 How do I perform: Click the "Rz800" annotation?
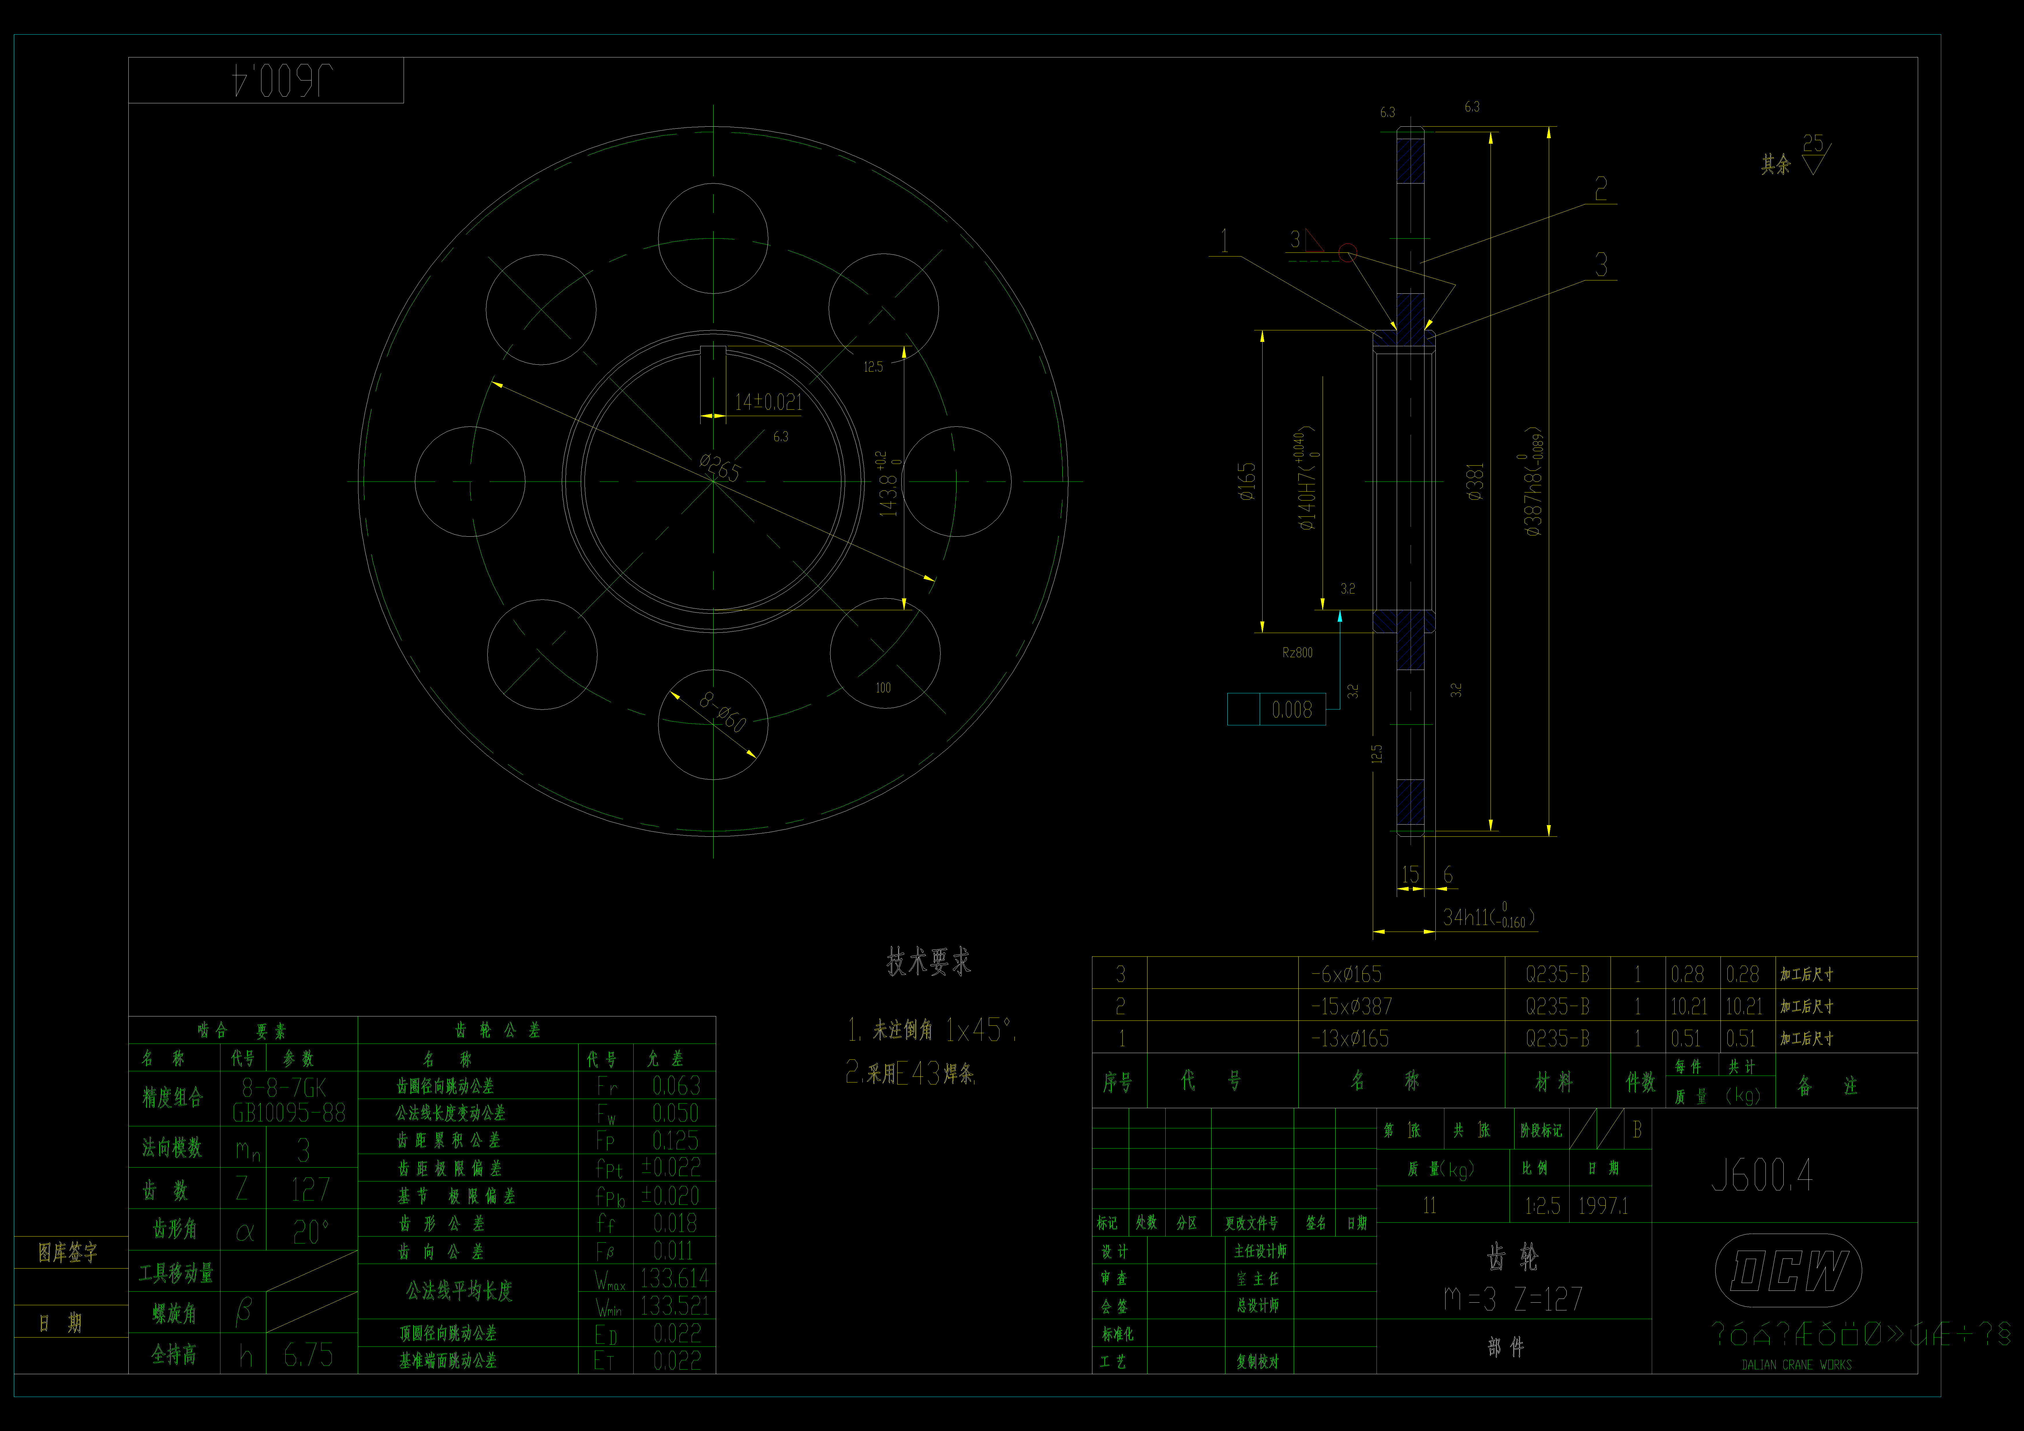tap(1297, 652)
